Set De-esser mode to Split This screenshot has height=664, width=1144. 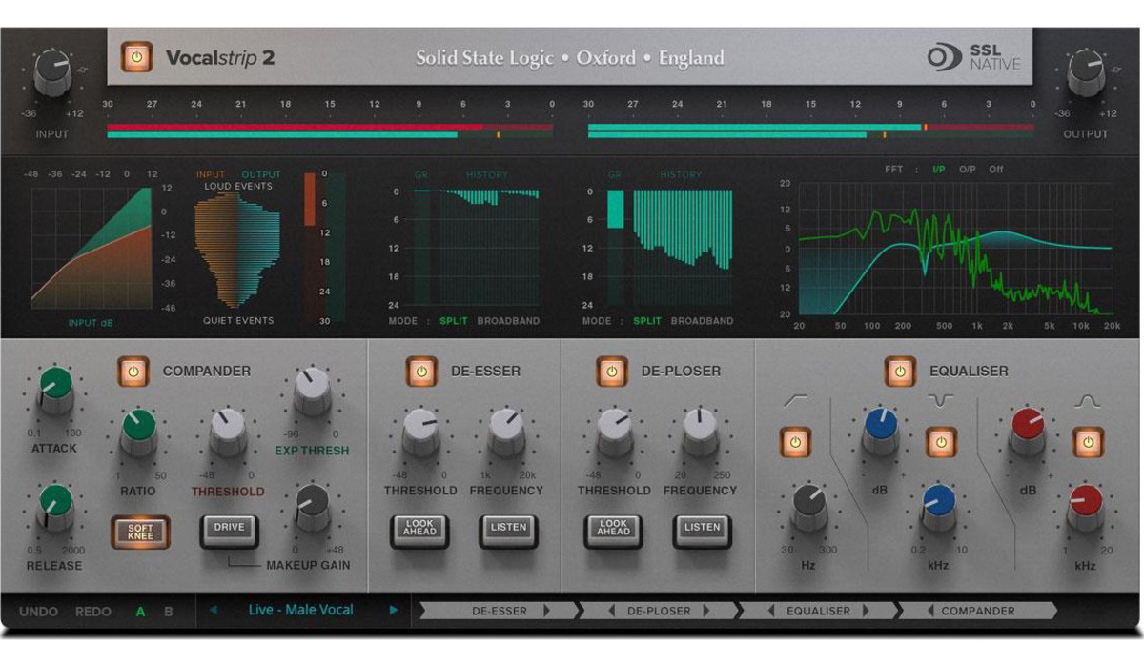coord(454,321)
